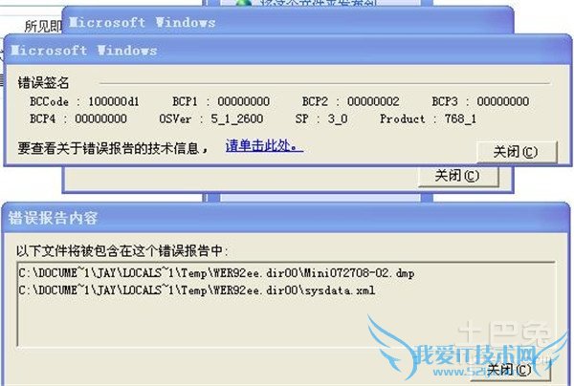Click the OSVer value 5_1_2600

(237, 118)
